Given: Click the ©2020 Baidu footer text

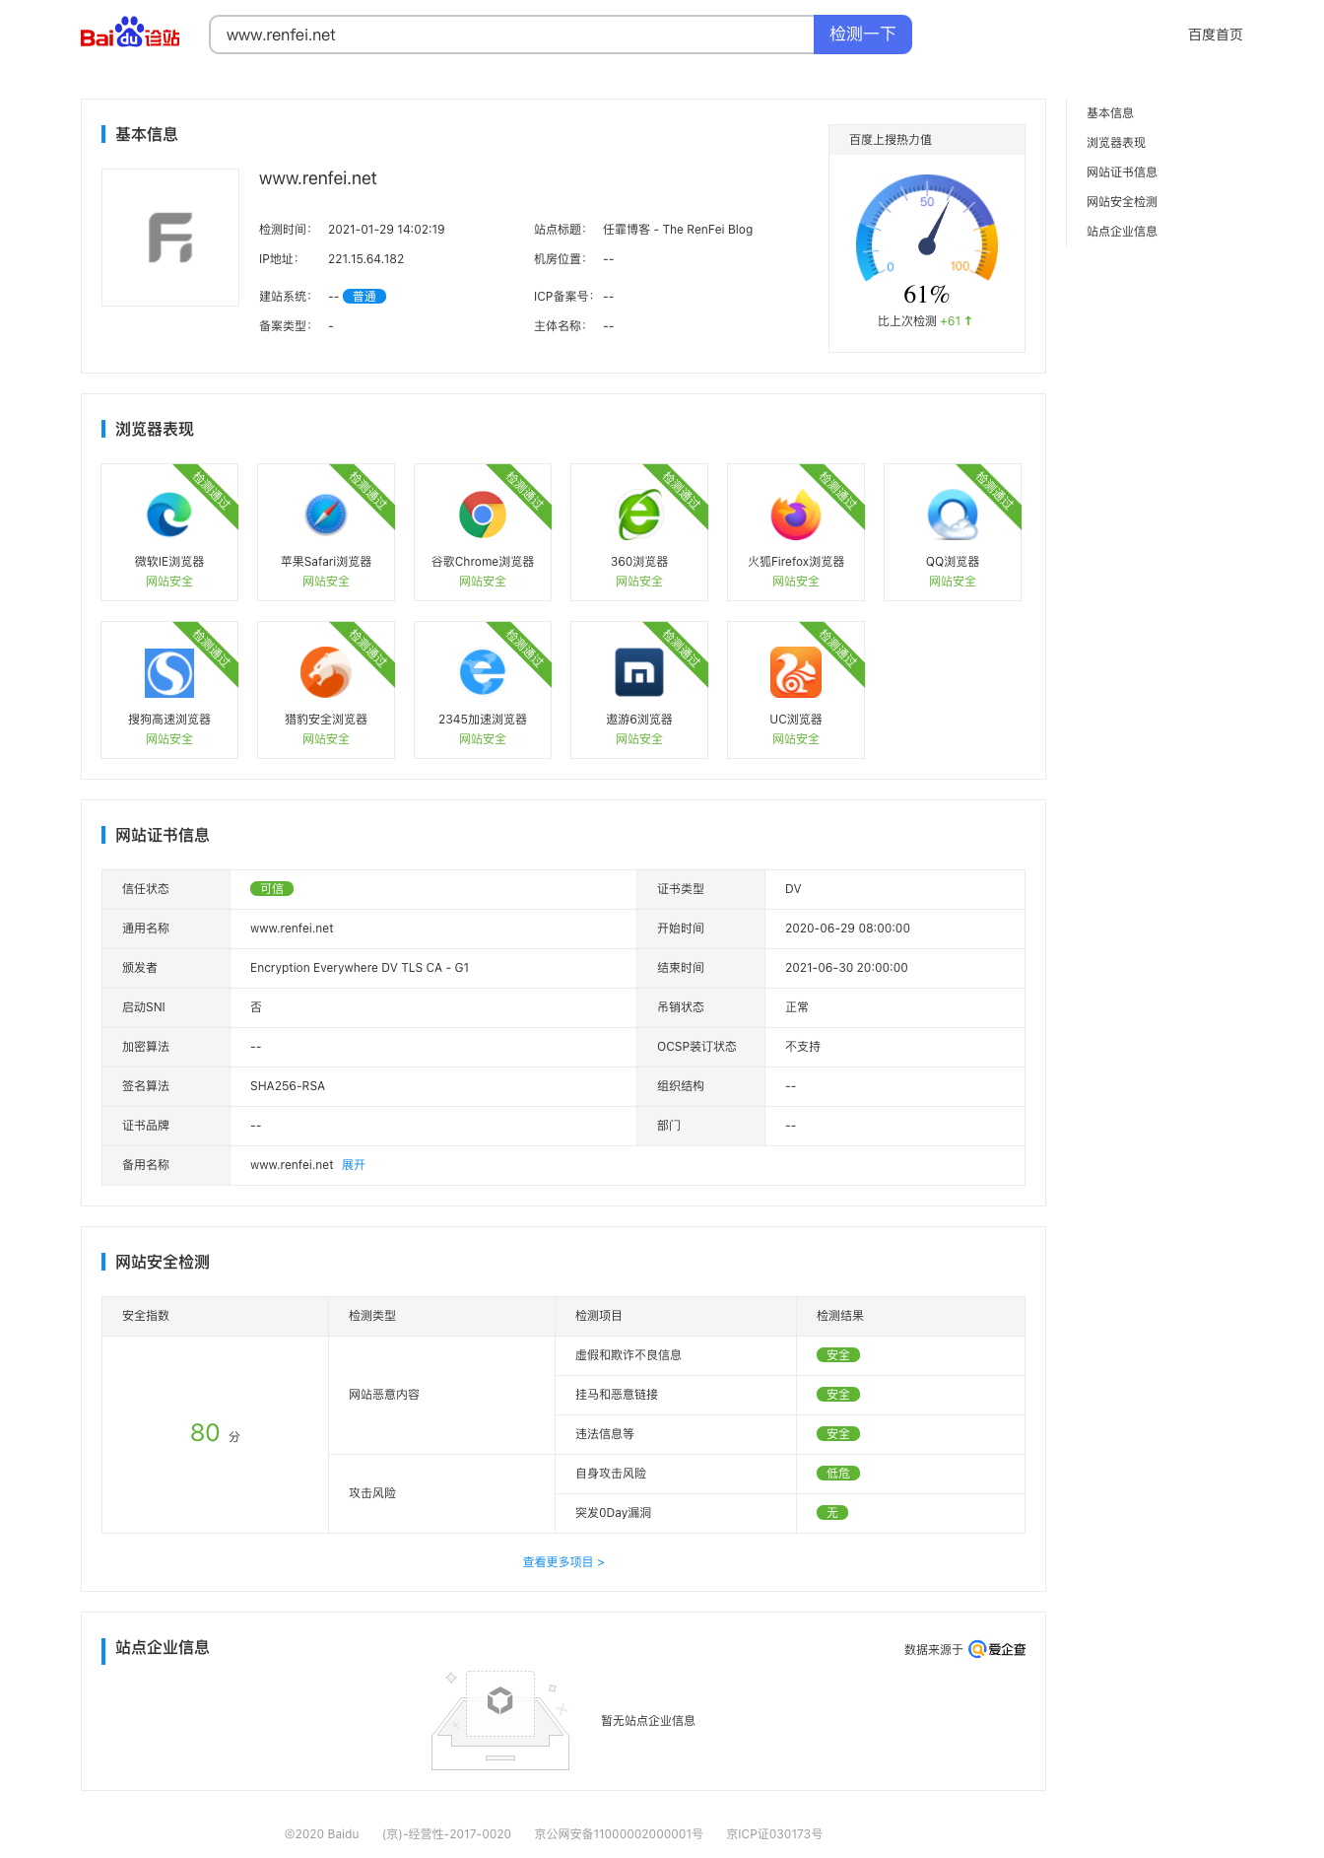Looking at the screenshot, I should click(x=322, y=1834).
